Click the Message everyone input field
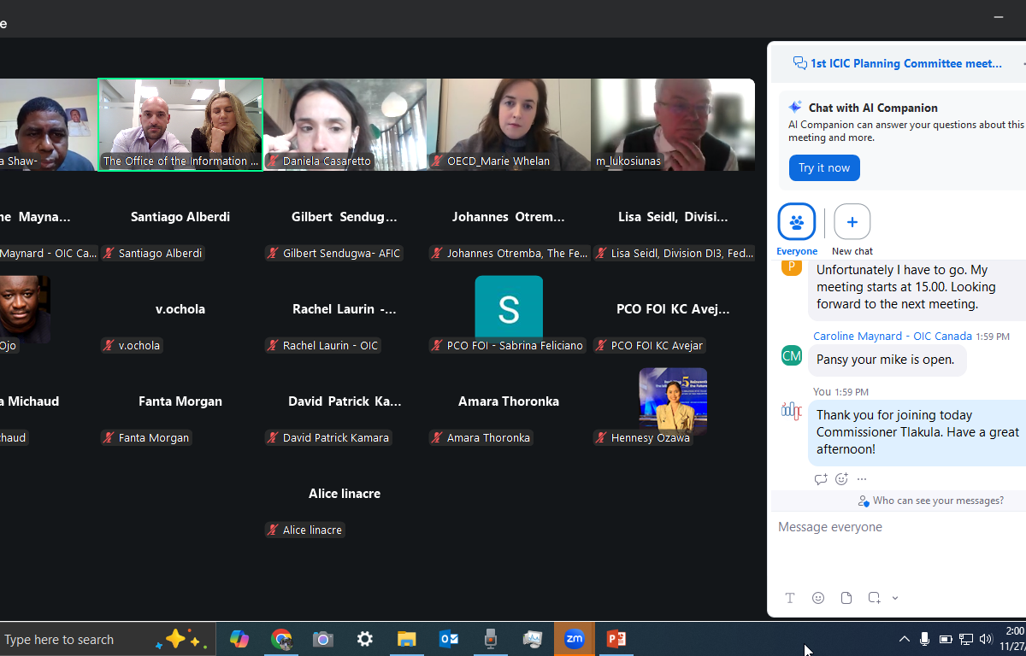The width and height of the screenshot is (1026, 656). tap(898, 528)
